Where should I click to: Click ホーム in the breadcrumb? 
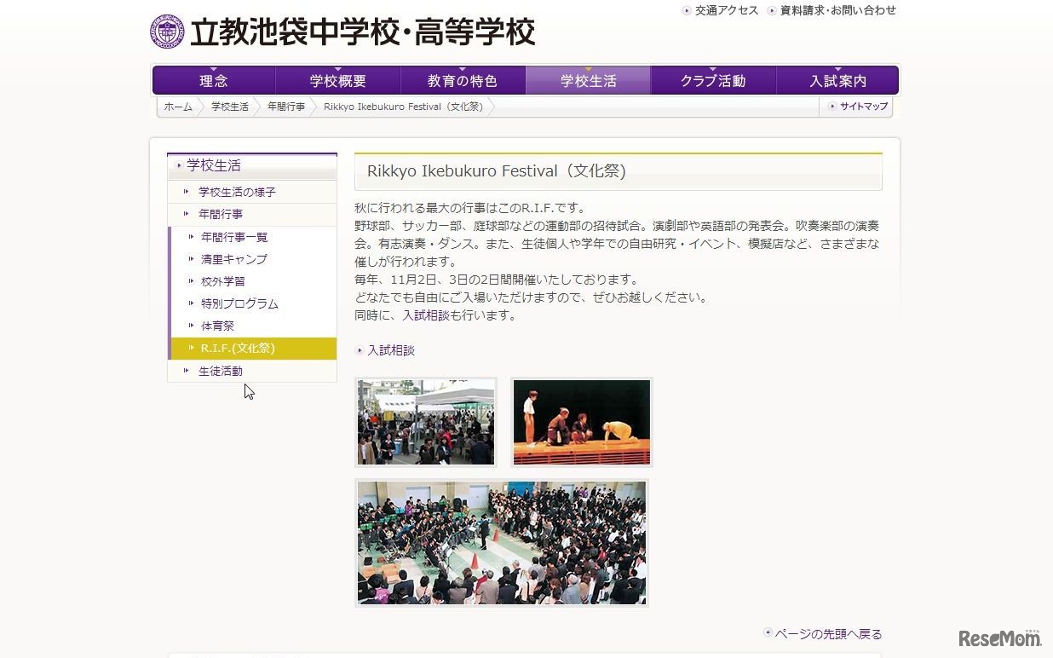(x=178, y=107)
